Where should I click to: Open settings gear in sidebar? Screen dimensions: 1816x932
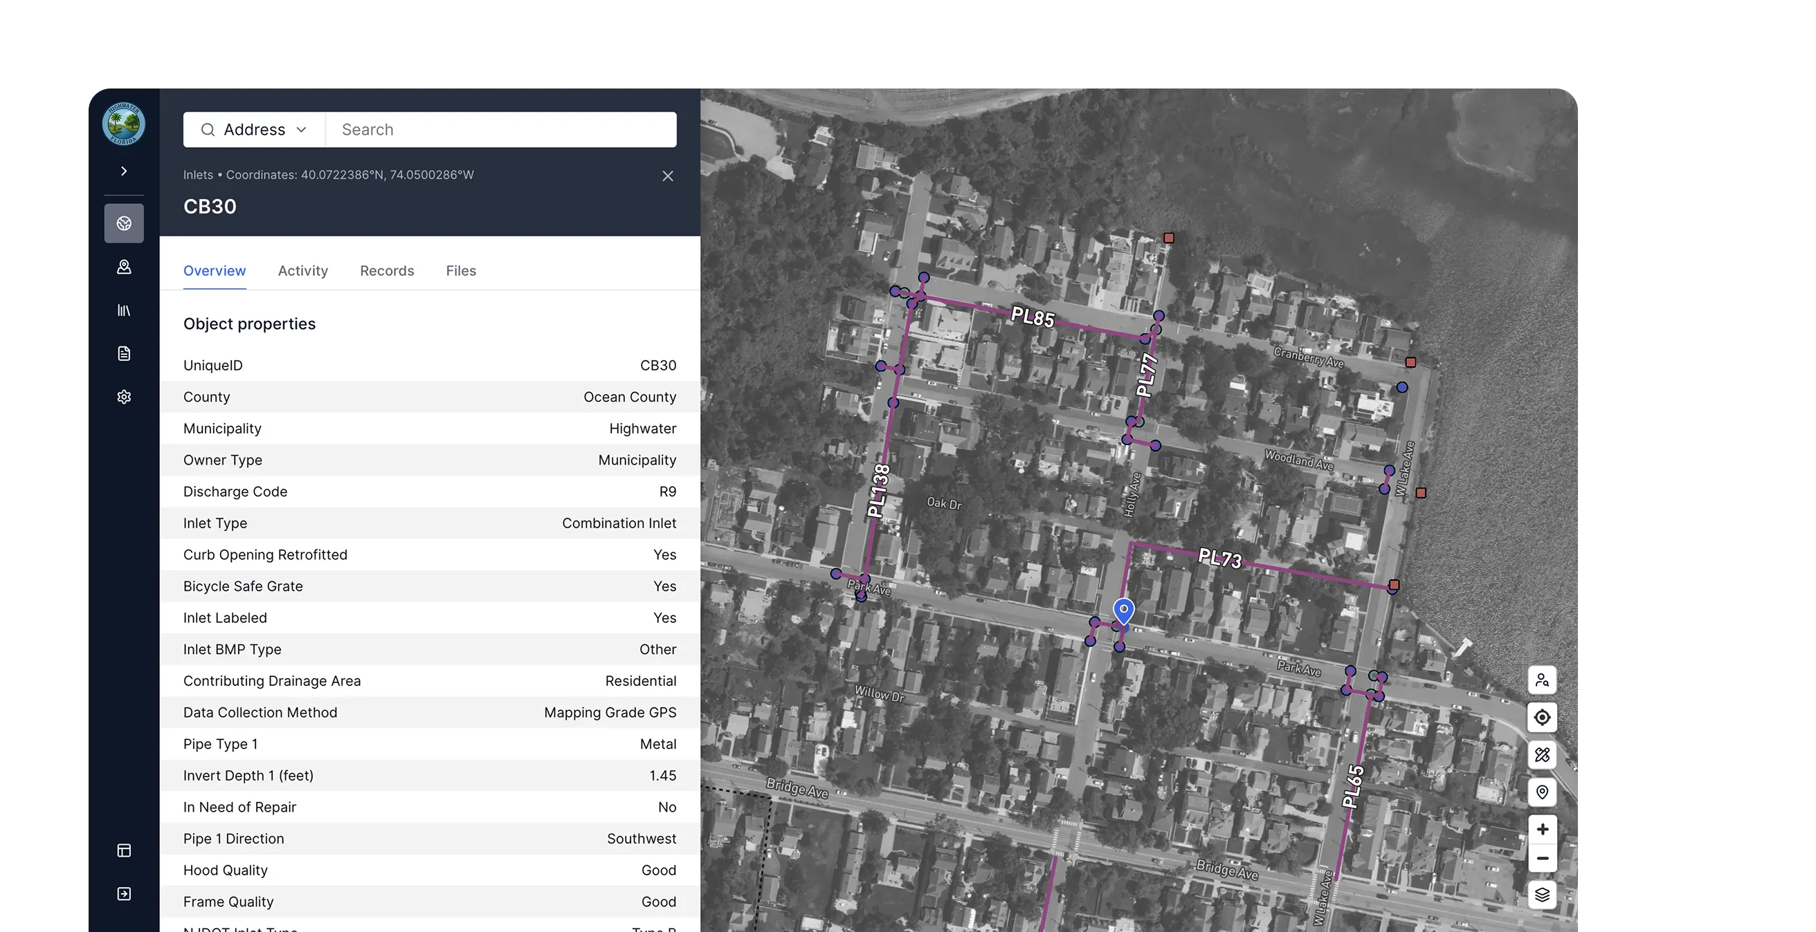124,398
